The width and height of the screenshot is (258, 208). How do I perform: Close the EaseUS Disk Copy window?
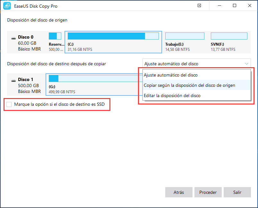pos(250,5)
